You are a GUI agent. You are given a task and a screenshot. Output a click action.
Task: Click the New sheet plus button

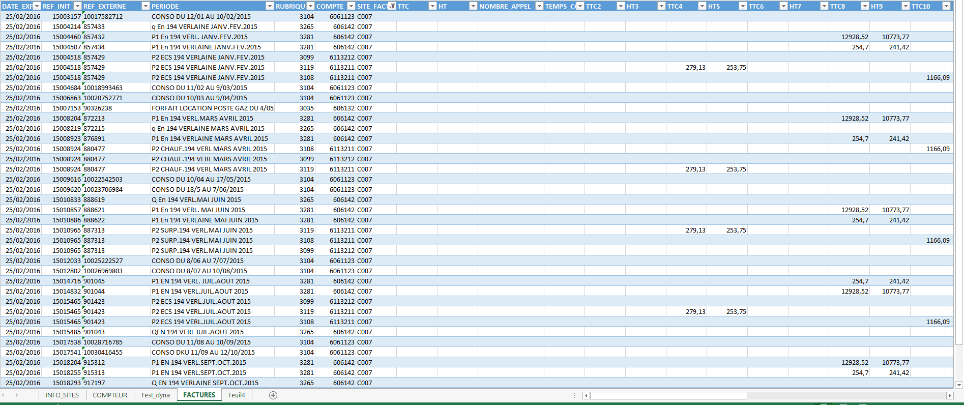pyautogui.click(x=273, y=395)
